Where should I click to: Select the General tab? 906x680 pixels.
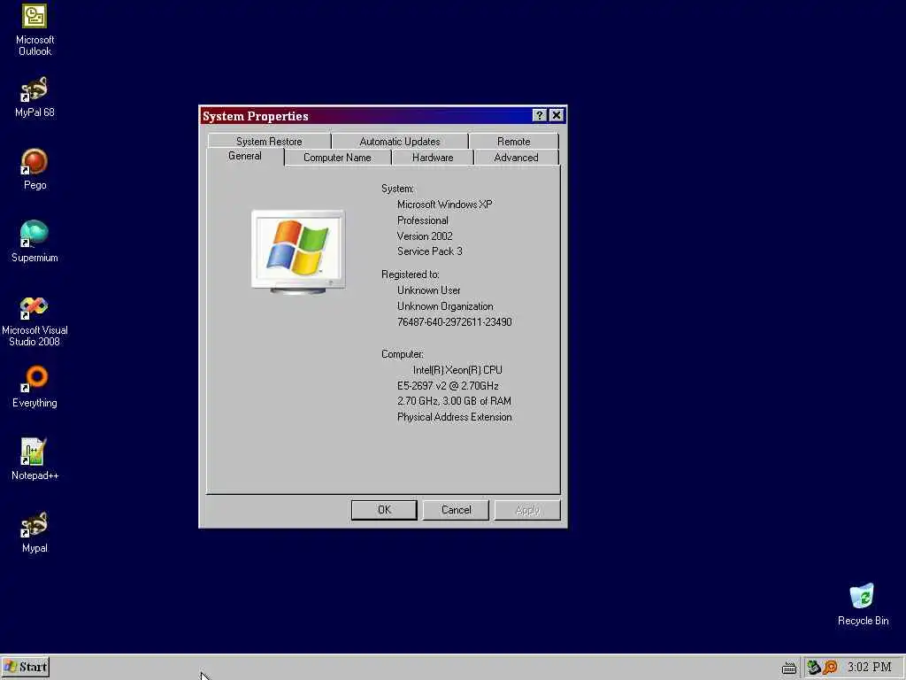coord(245,156)
